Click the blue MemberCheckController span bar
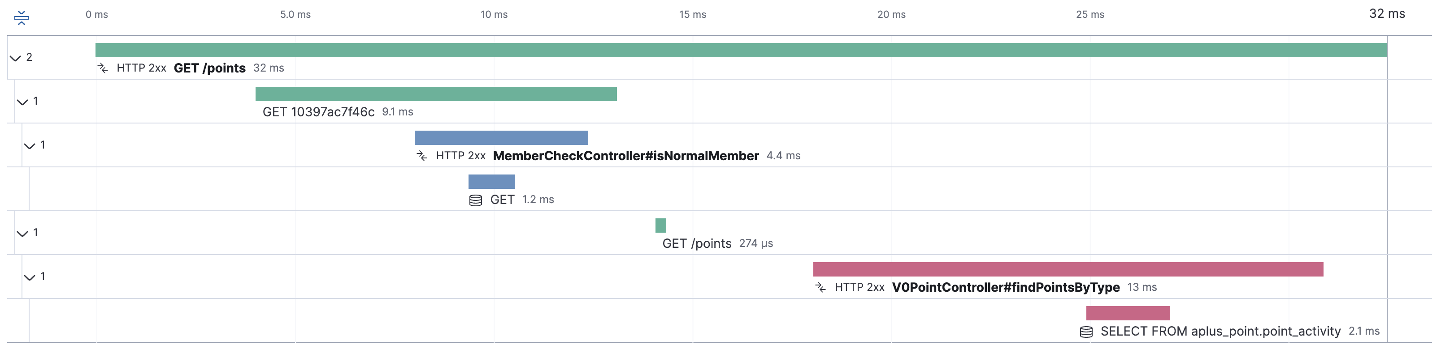Viewport: 1441px width, 349px height. click(501, 138)
